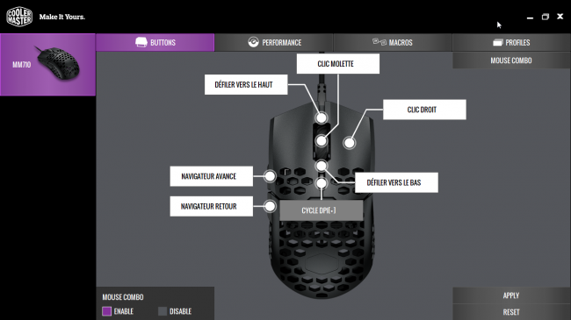The image size is (571, 320).
Task: Click the DPI button marker dot
Action: 322,183
